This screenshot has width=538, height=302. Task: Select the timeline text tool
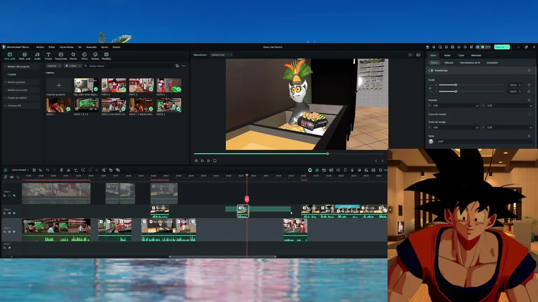(x=76, y=170)
